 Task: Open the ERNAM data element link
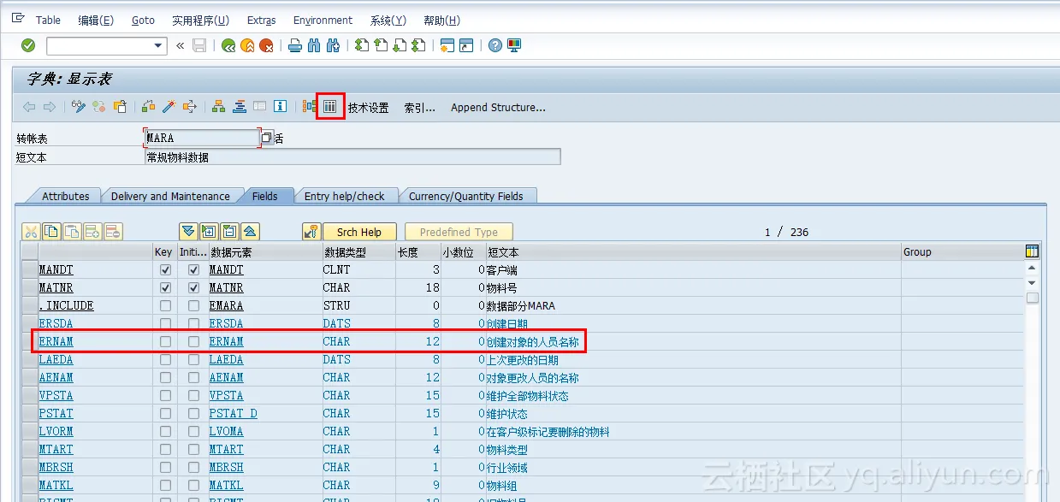226,341
